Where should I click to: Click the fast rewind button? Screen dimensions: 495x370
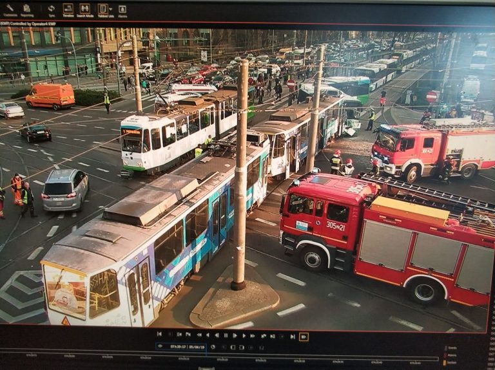(199, 335)
